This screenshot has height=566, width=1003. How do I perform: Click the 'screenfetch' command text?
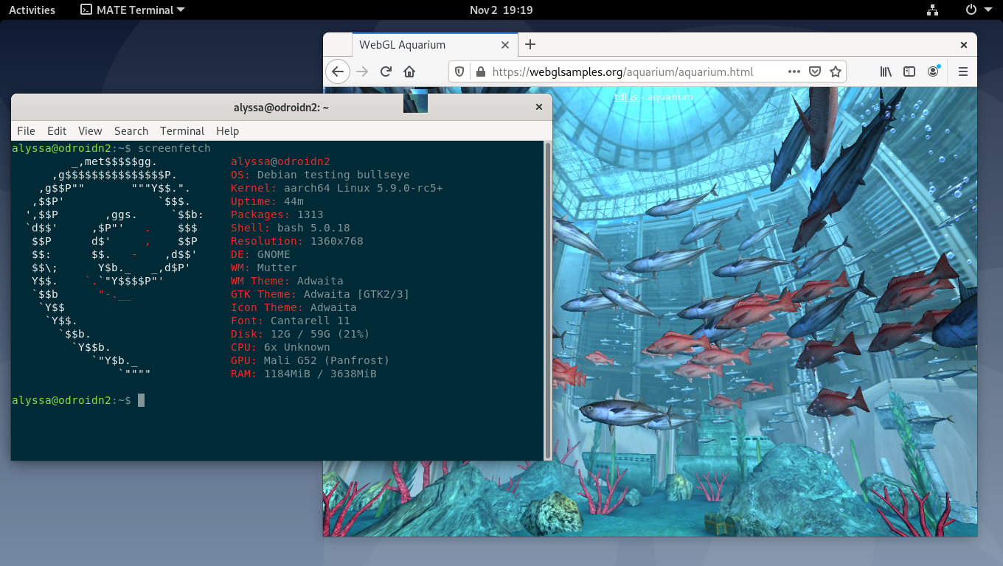click(x=174, y=148)
